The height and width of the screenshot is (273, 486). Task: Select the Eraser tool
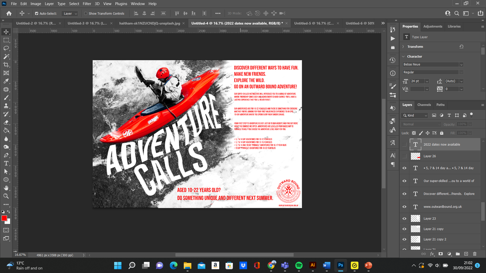(x=6, y=122)
